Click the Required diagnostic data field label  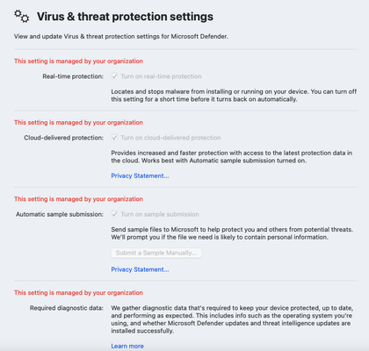(x=67, y=308)
